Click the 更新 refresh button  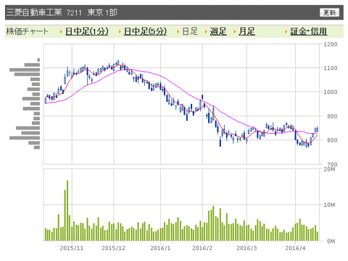click(329, 12)
